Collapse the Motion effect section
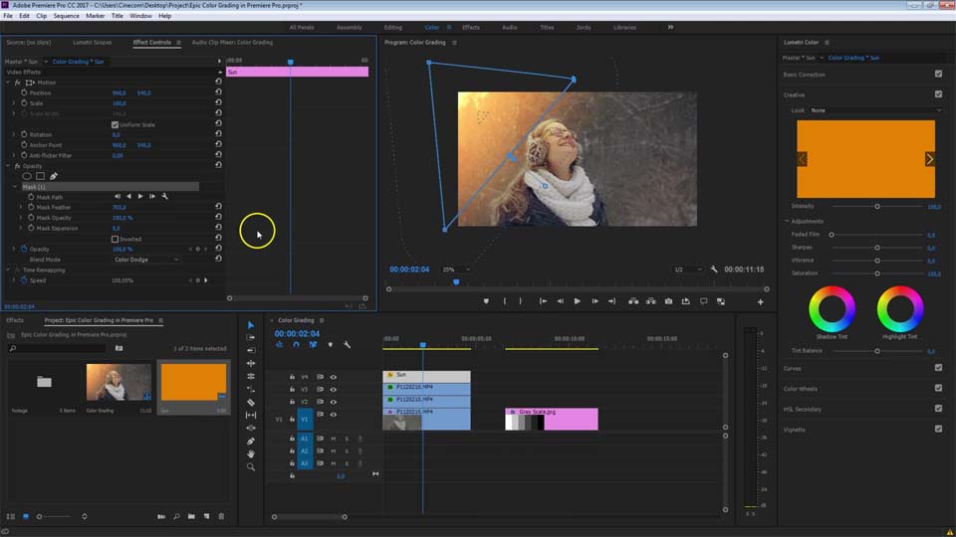 point(8,83)
